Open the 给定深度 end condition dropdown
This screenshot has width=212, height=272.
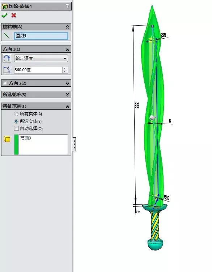(x=41, y=58)
